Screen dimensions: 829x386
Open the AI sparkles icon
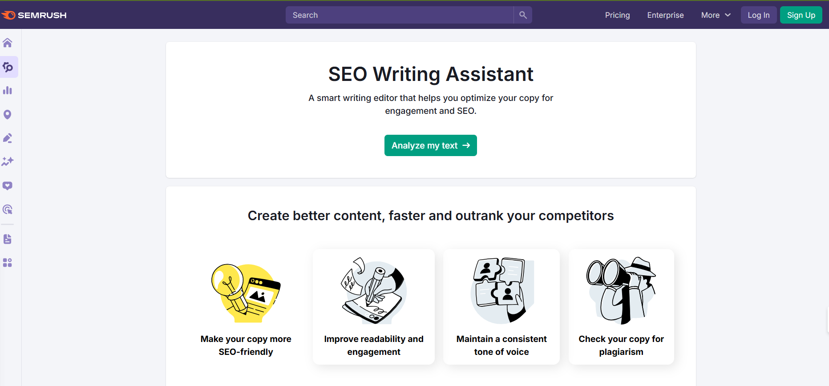point(8,162)
